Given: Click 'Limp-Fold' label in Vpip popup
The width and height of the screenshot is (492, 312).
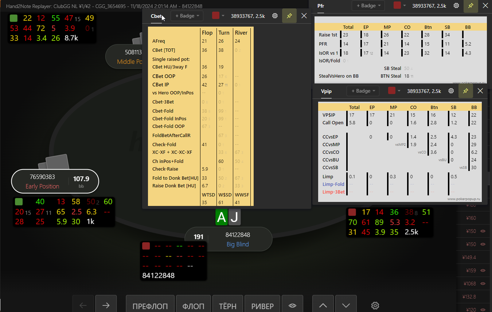Looking at the screenshot, I should pos(333,184).
